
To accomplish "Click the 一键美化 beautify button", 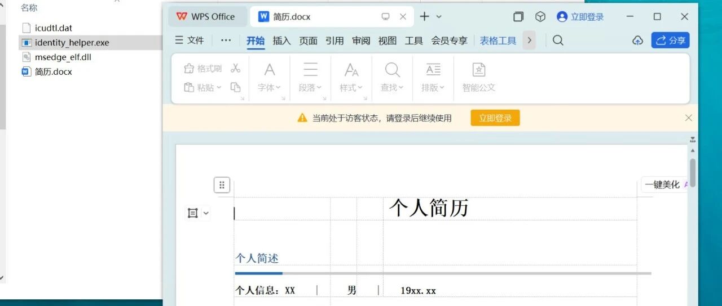I will click(x=664, y=184).
